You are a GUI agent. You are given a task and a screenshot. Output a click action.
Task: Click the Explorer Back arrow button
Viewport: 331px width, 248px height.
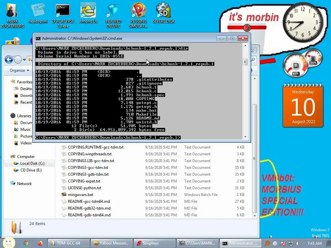point(9,60)
